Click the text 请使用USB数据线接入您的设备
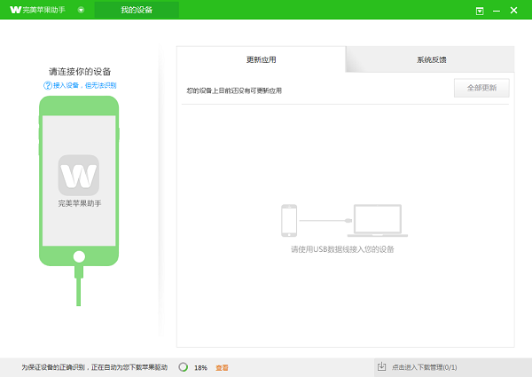 pos(342,249)
